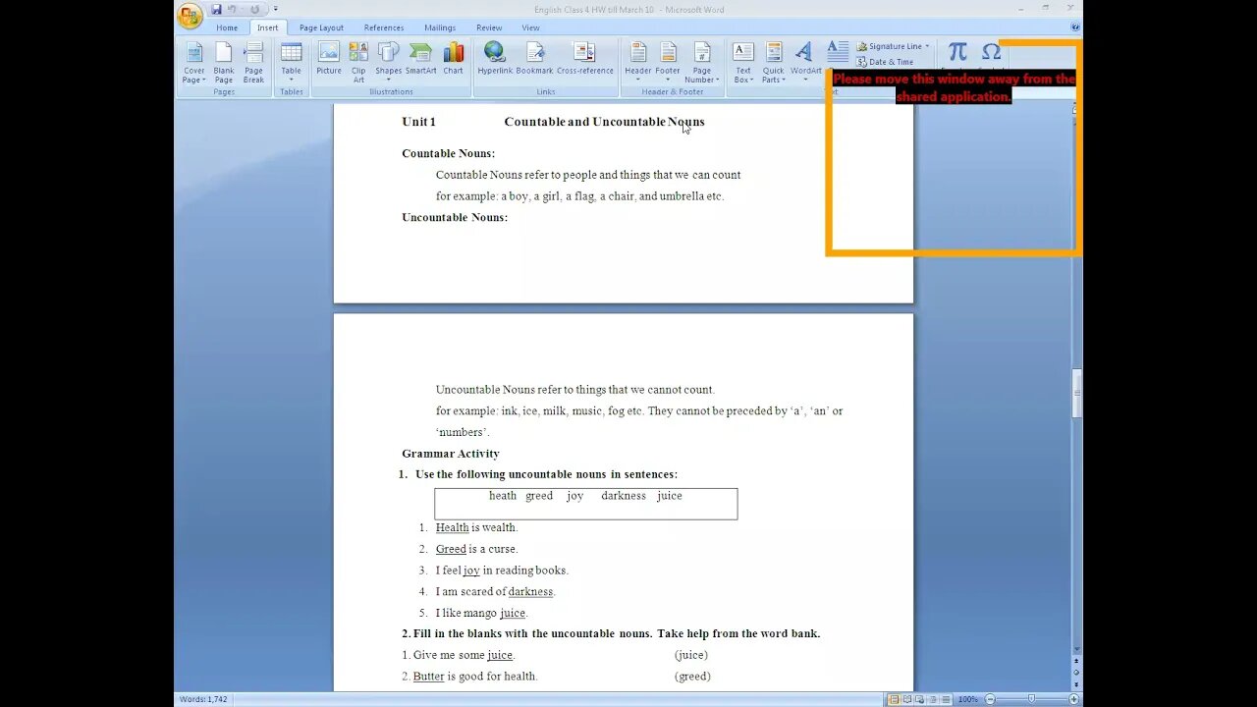Click the 'Countable and Uncountable Nouns' heading
The image size is (1257, 707).
[604, 122]
